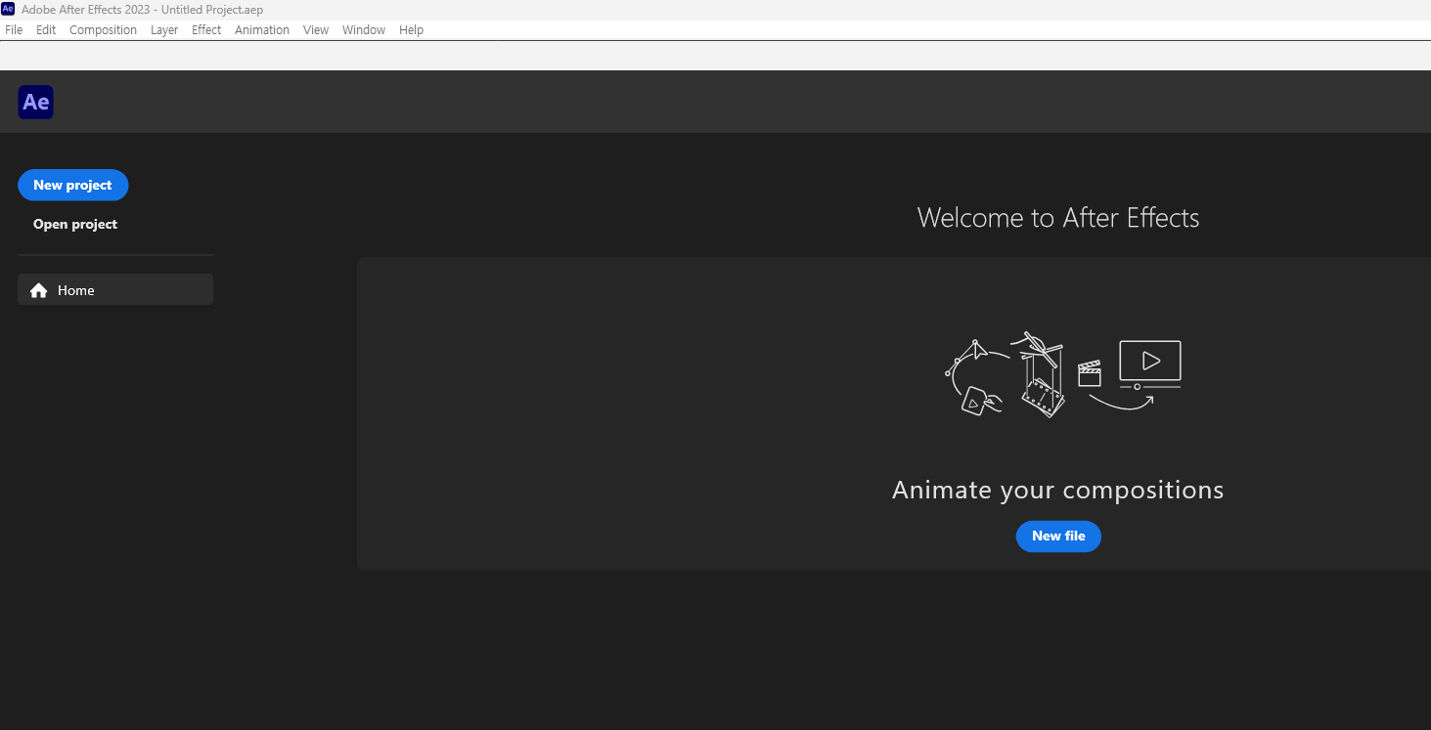Open the Layer menu

point(164,30)
